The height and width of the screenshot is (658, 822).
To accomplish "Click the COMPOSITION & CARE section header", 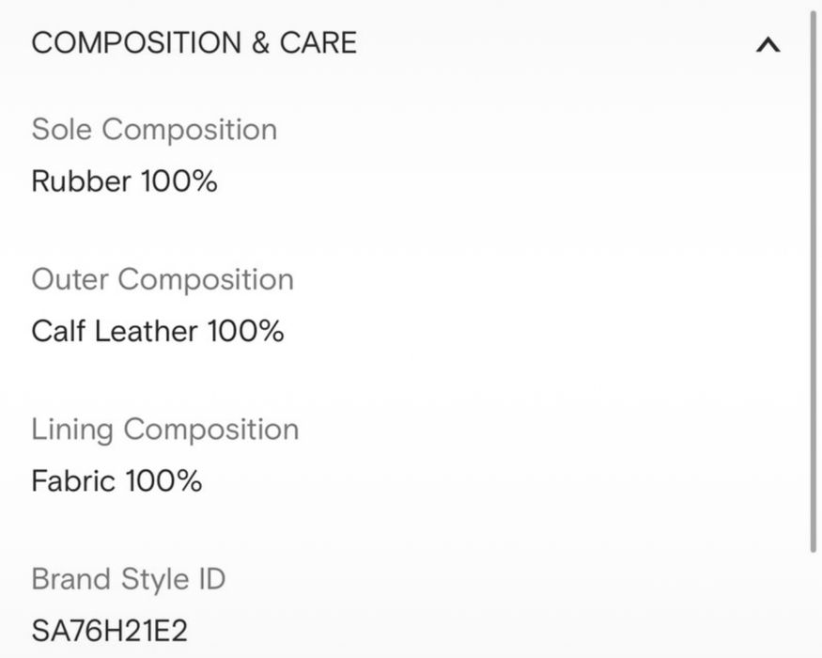I will coord(194,43).
